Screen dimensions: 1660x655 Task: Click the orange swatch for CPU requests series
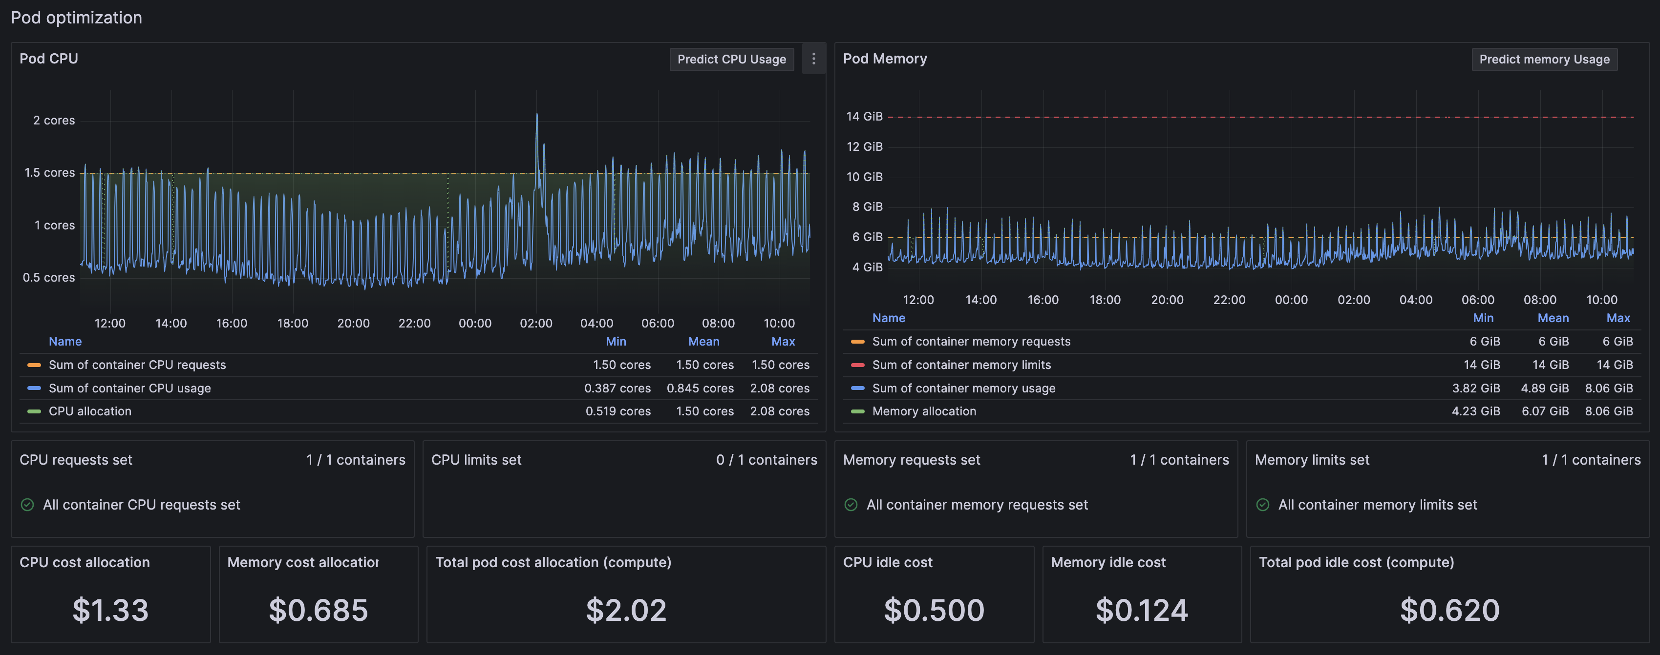pos(34,365)
